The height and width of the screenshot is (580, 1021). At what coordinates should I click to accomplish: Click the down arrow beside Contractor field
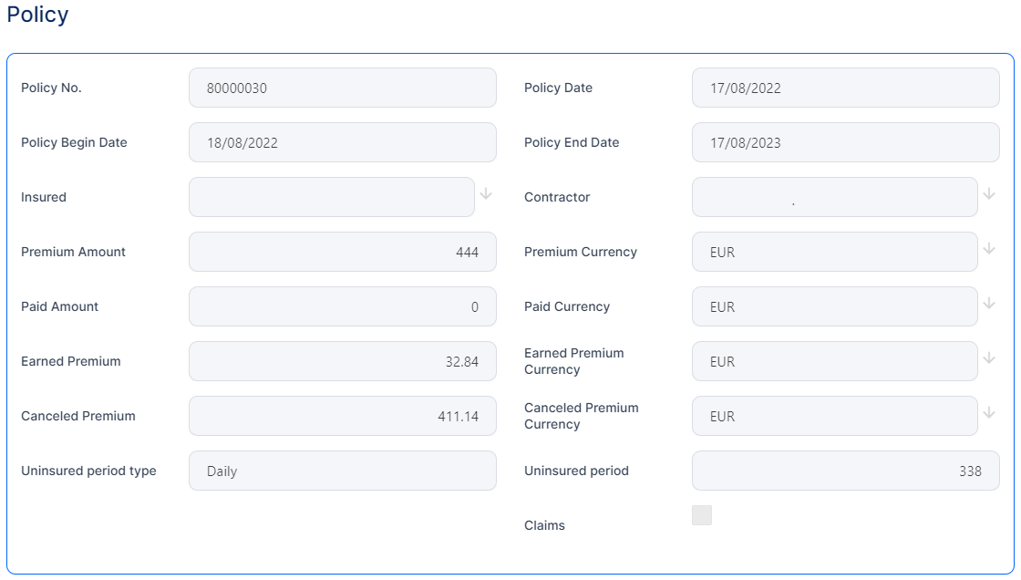(x=989, y=194)
